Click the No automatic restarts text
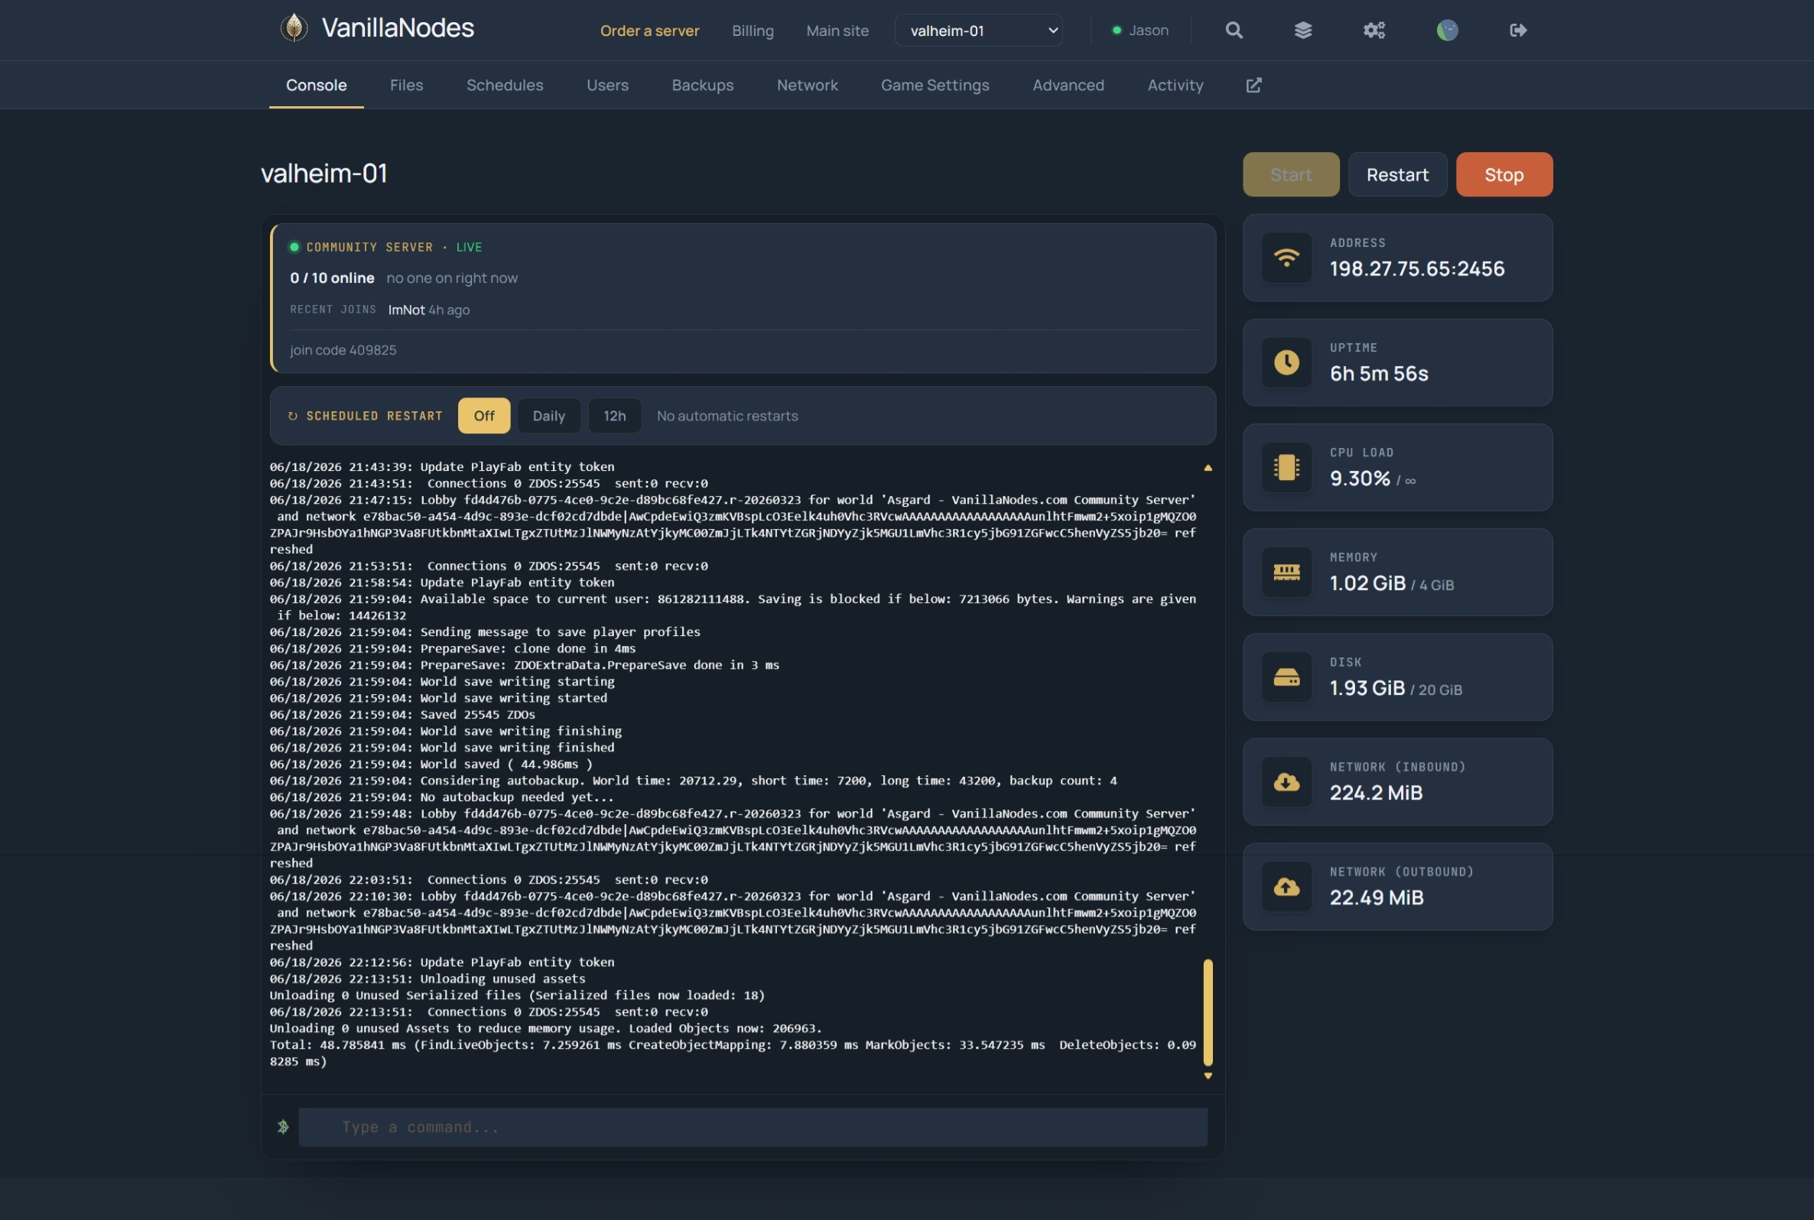1814x1220 pixels. click(727, 416)
